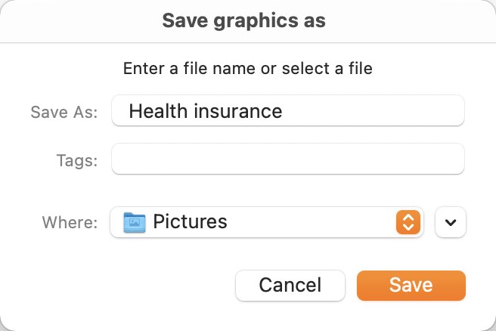Click the Tags: label
This screenshot has width=496, height=331.
tap(77, 160)
